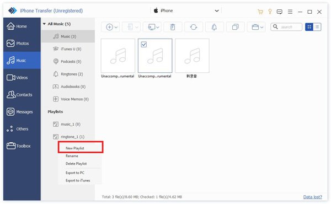Select the Ringtones (2) category

click(x=68, y=74)
